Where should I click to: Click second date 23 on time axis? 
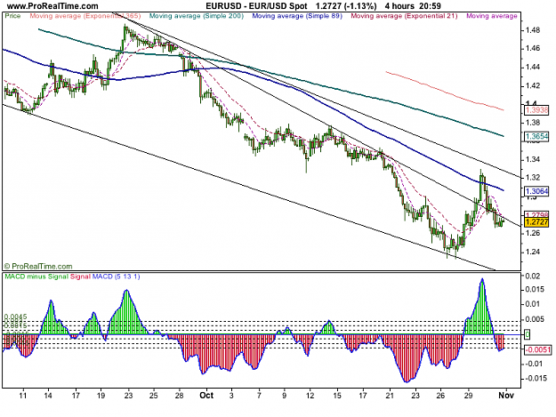(x=415, y=396)
